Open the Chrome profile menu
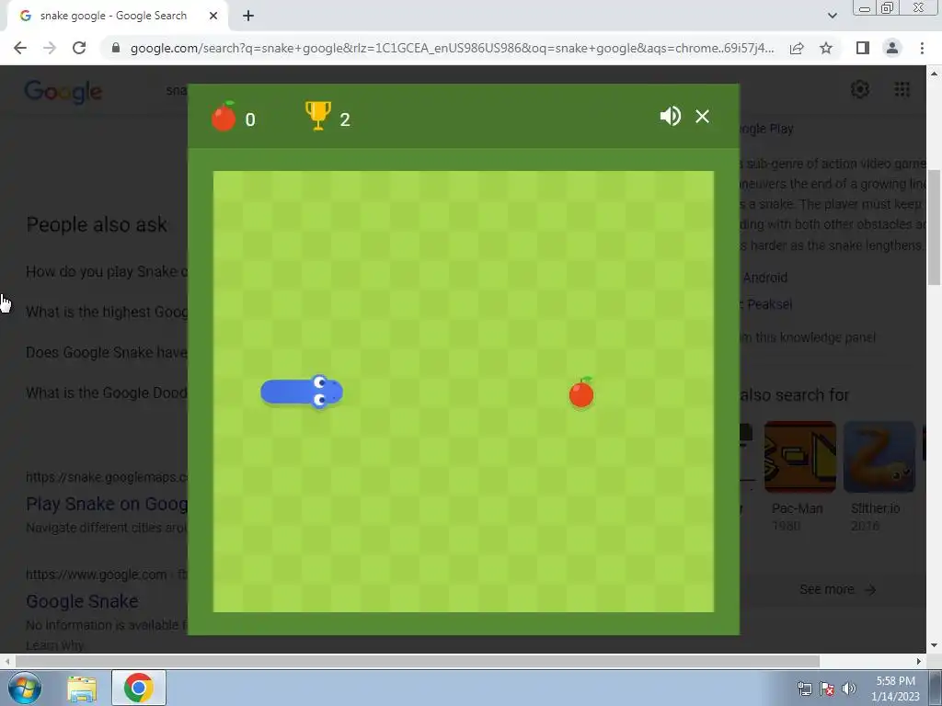Screen dimensions: 942x706 point(892,48)
